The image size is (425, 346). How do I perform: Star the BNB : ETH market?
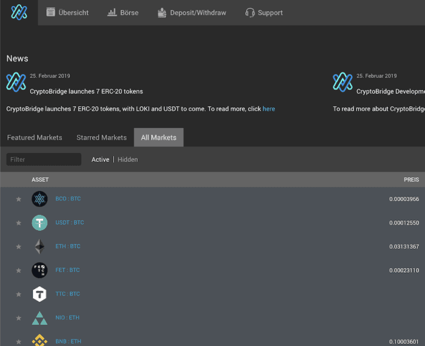tap(18, 342)
